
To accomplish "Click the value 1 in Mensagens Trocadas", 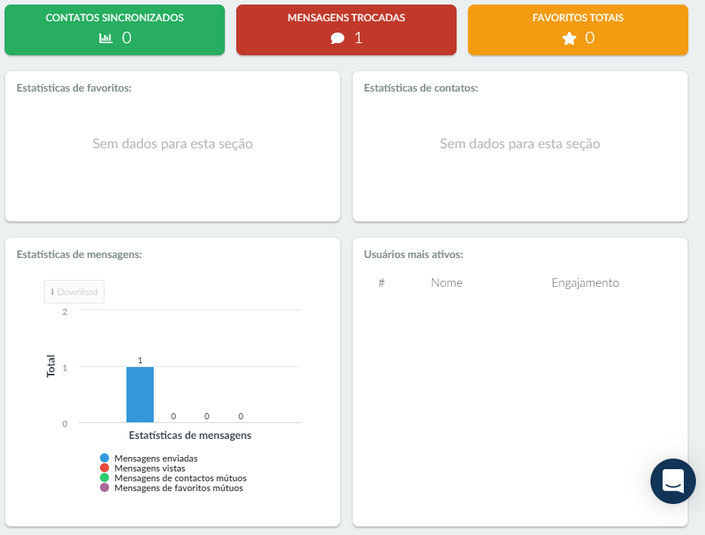I will (358, 38).
